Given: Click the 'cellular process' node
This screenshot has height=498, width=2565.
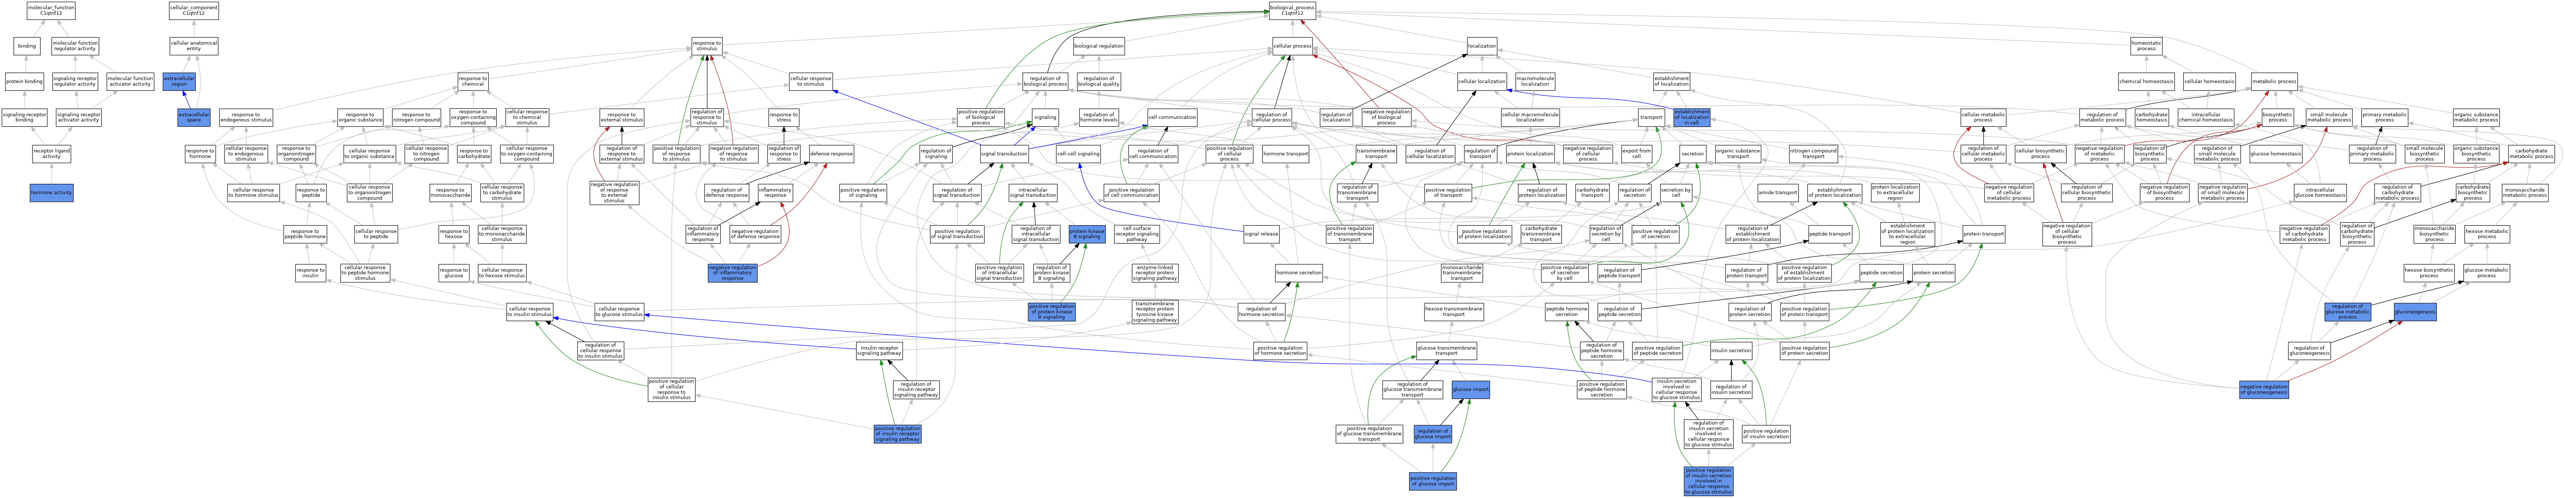Looking at the screenshot, I should (x=1292, y=46).
